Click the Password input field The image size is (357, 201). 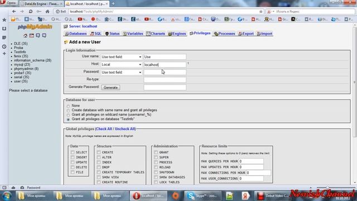point(165,72)
